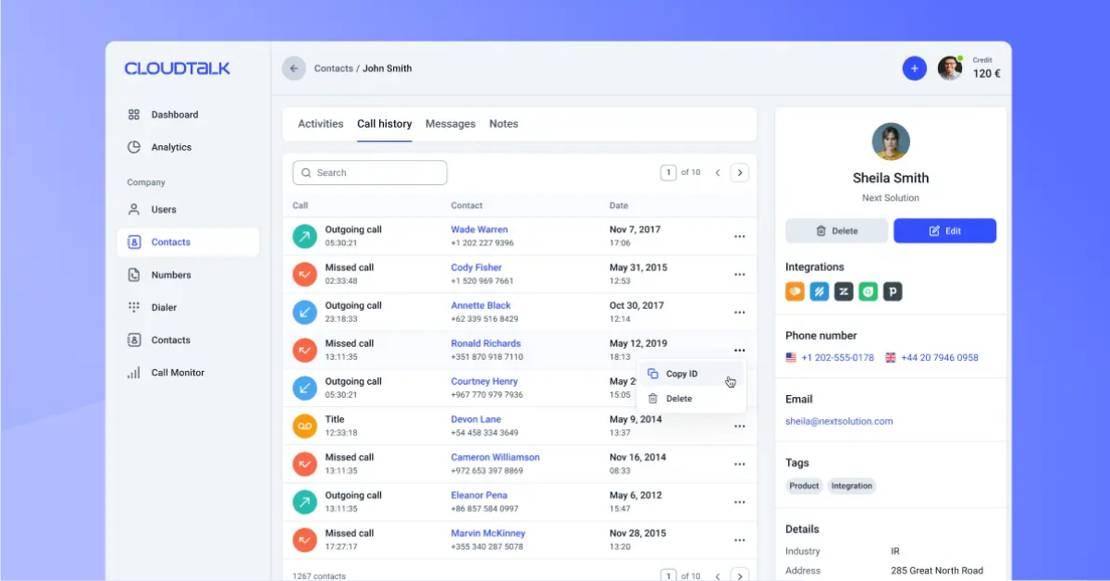This screenshot has width=1110, height=581.
Task: Go to next page using top chevron
Action: coord(739,173)
